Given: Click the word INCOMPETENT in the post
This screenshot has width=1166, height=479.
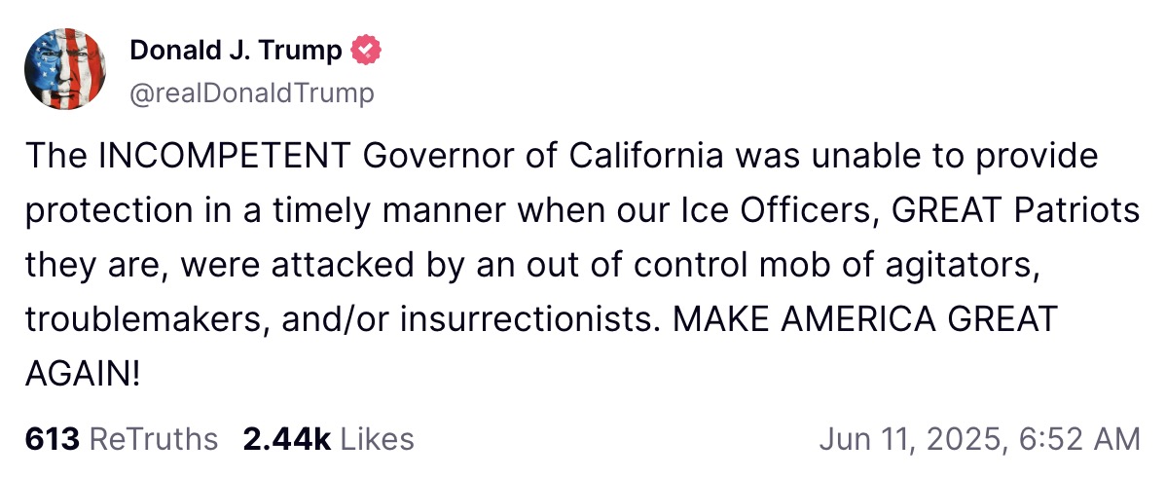Looking at the screenshot, I should (222, 157).
